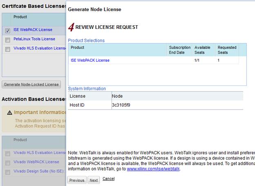Check the activation-based Vivado HLS Evaluation checkbox
The height and width of the screenshot is (186, 255).
coord(8,153)
